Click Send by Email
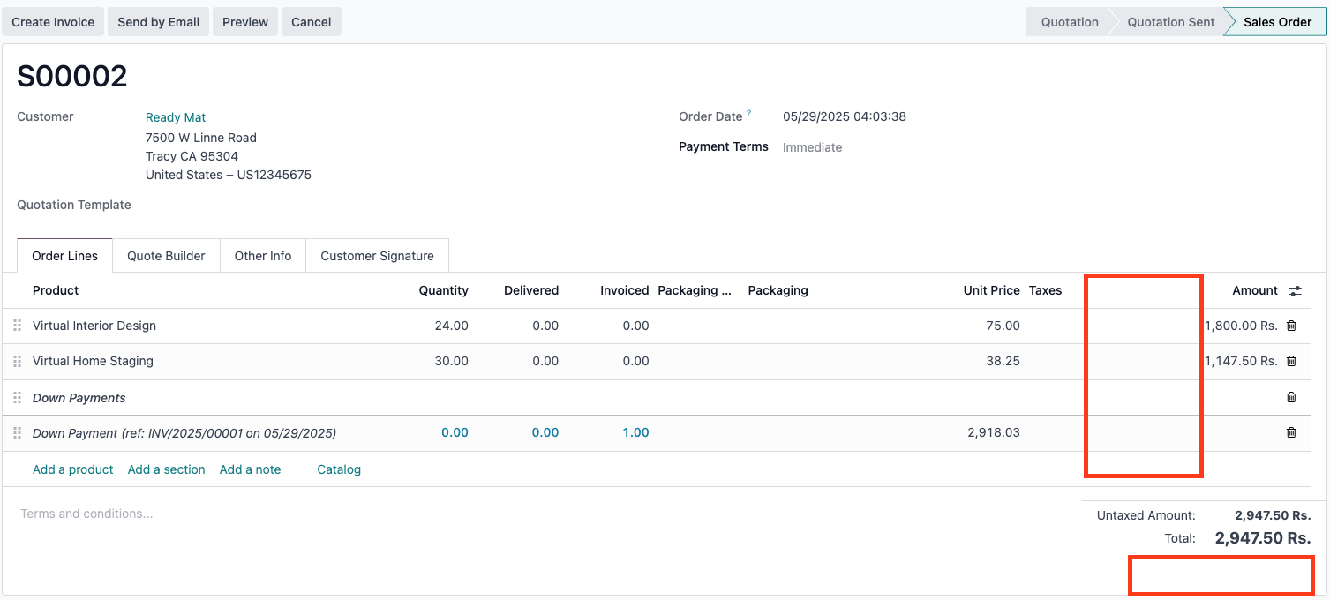 coord(158,22)
